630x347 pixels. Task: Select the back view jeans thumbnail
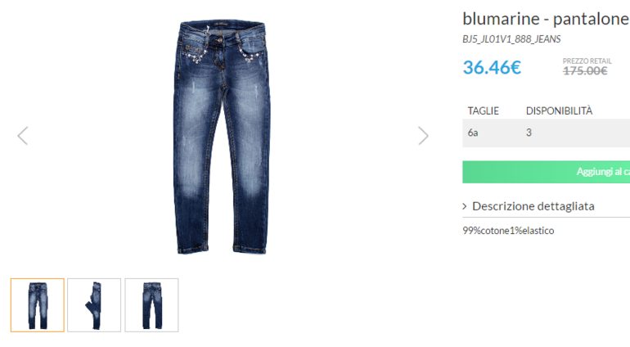tap(151, 304)
